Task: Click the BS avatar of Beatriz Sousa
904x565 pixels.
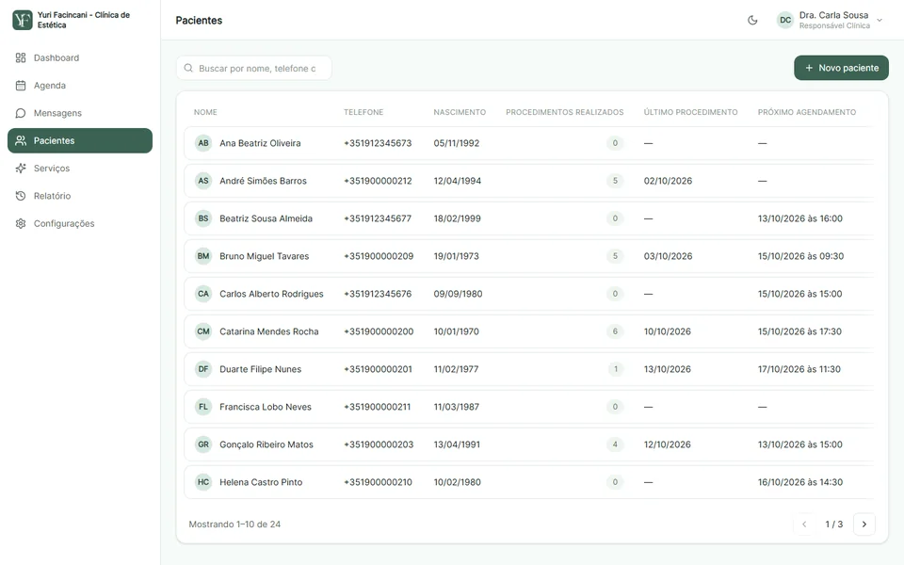Action: [203, 218]
